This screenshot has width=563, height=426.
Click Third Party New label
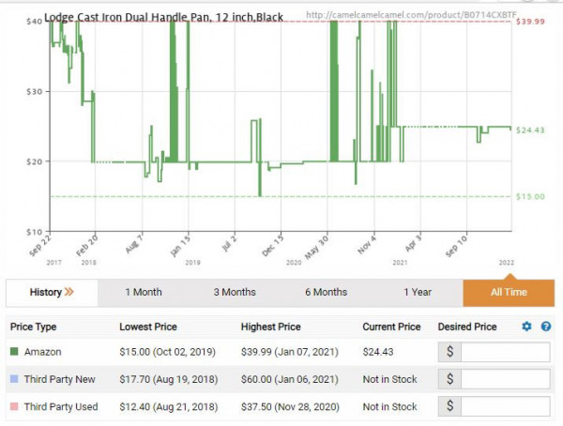tap(60, 379)
